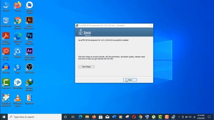Click the battery tray icon
Viewport: 214px width, 120px height.
coord(187,117)
